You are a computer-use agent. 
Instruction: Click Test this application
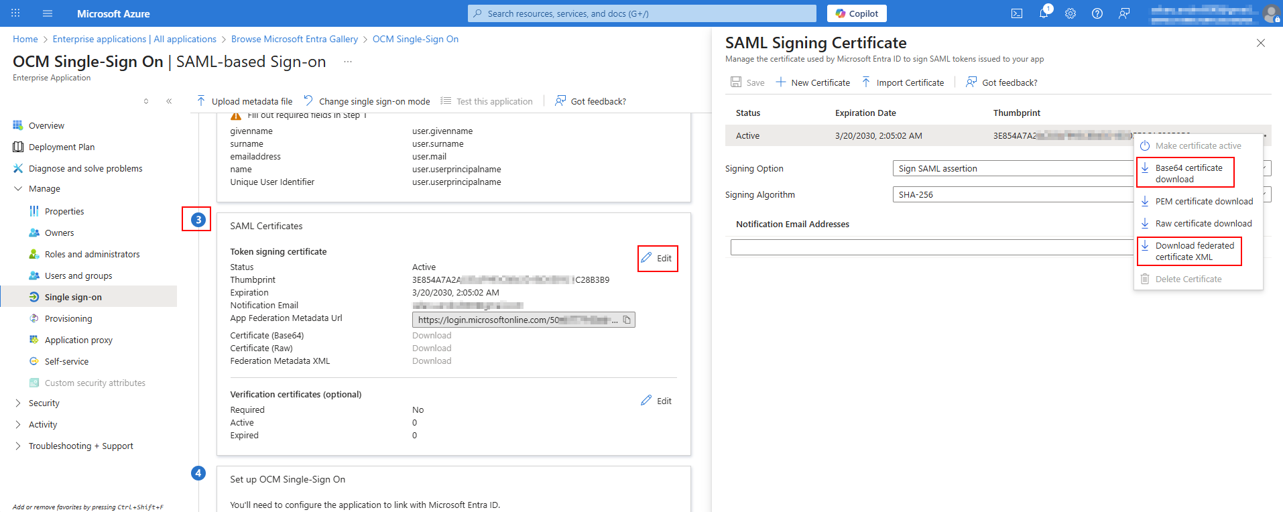tap(487, 101)
